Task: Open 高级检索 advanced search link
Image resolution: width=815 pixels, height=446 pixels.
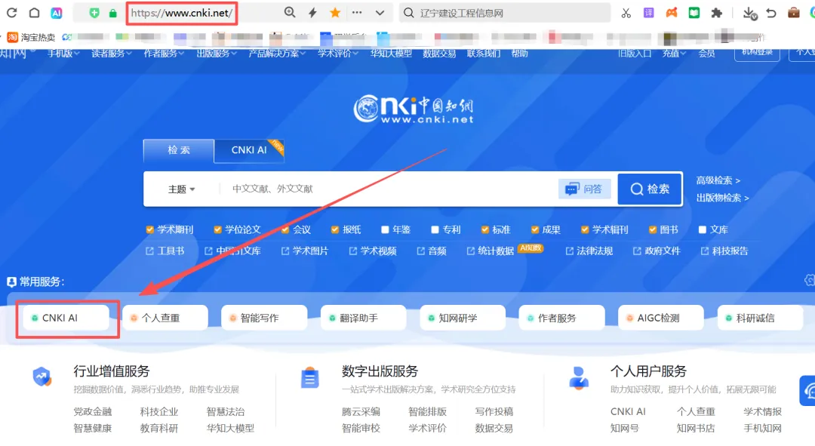Action: pyautogui.click(x=718, y=180)
